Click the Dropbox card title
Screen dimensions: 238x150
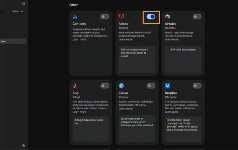[x=171, y=93]
